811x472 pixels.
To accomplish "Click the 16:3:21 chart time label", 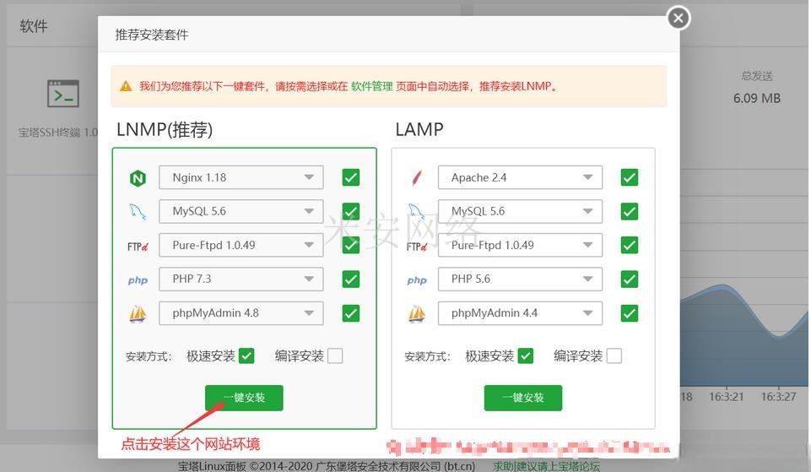I will click(x=726, y=397).
